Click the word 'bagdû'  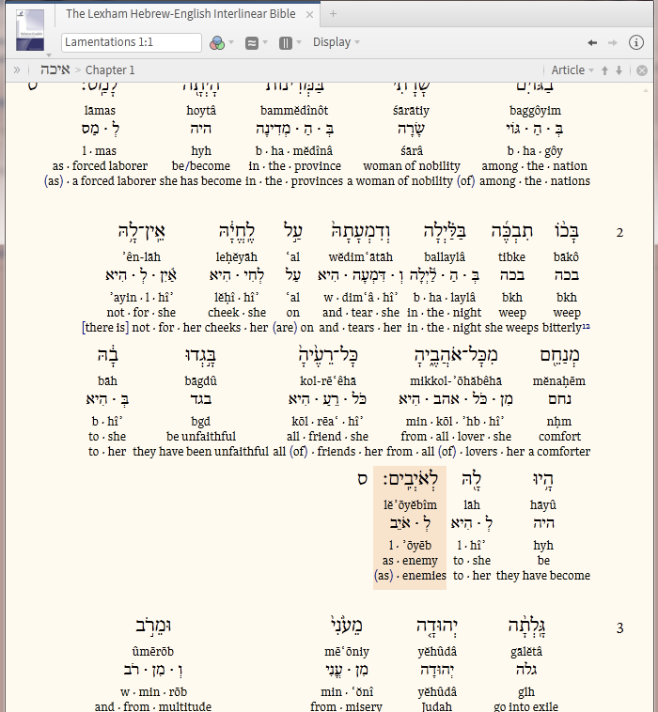click(200, 381)
